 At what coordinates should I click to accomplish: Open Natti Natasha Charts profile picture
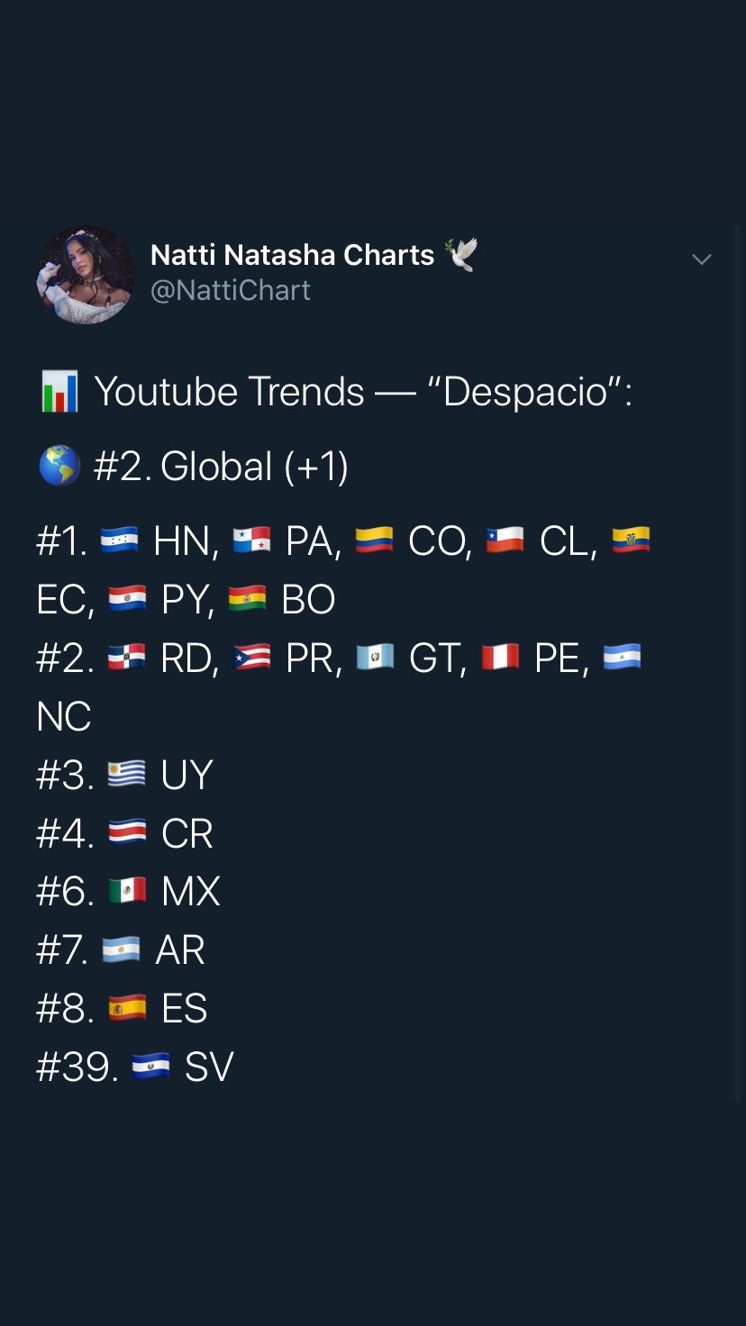(x=86, y=274)
